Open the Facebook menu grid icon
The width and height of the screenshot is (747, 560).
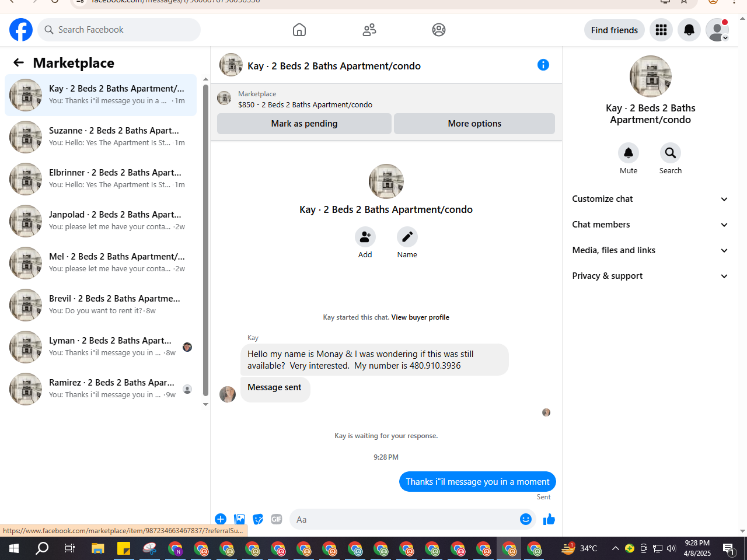click(661, 30)
